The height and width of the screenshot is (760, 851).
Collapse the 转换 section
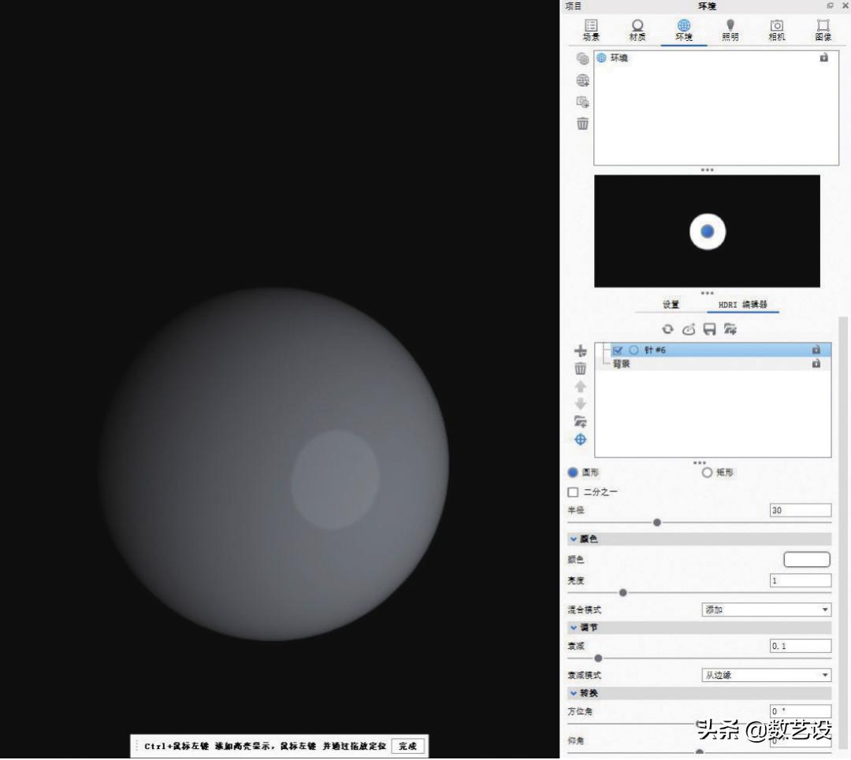[x=573, y=693]
